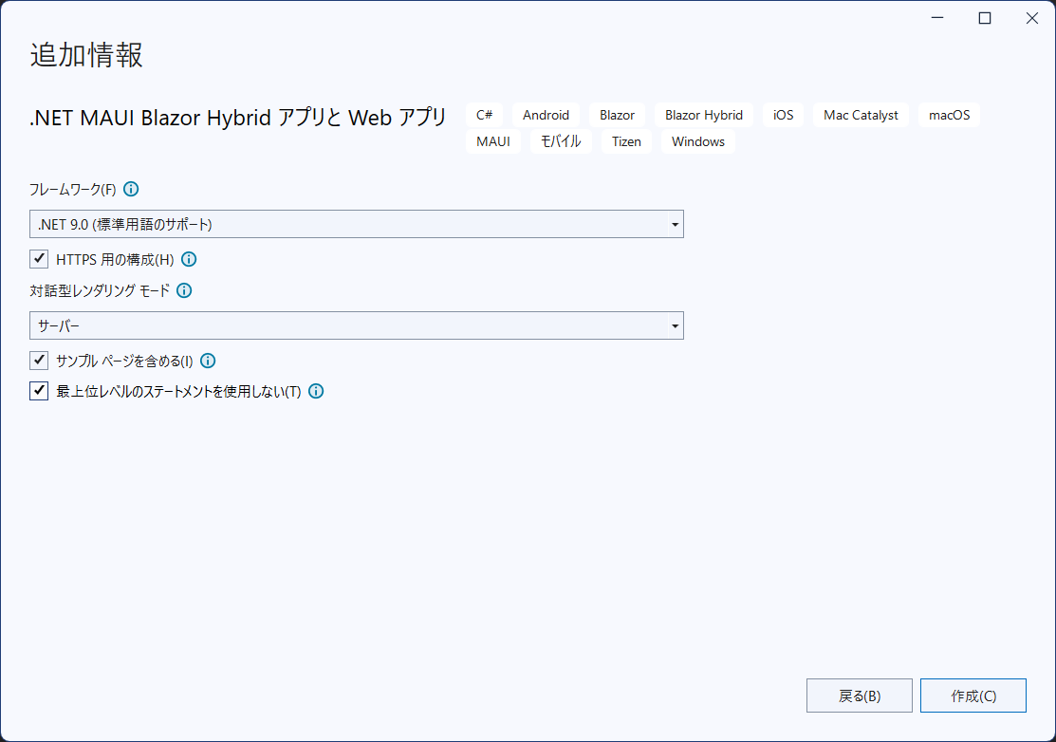This screenshot has height=742, width=1056.
Task: Toggle the 最上位レベルのステートメントを使用しない checkbox
Action: pos(39,391)
